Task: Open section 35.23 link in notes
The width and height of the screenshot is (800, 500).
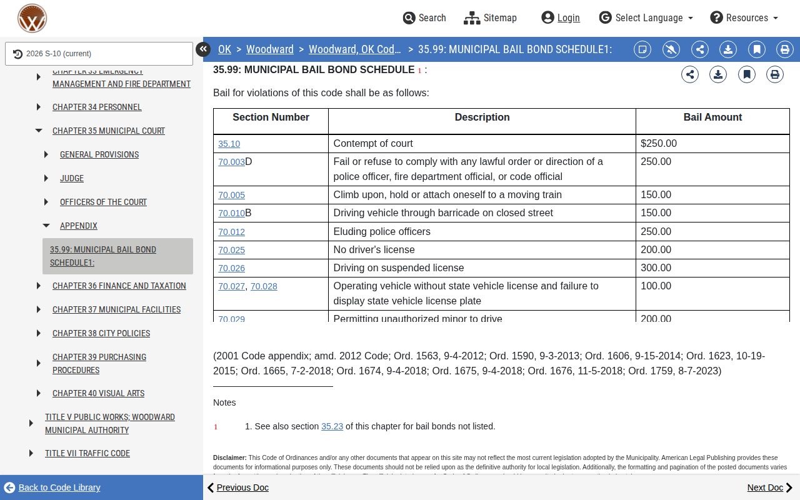Action: coord(332,426)
